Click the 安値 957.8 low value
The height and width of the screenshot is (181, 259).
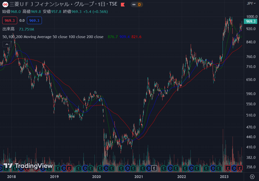tap(52, 11)
